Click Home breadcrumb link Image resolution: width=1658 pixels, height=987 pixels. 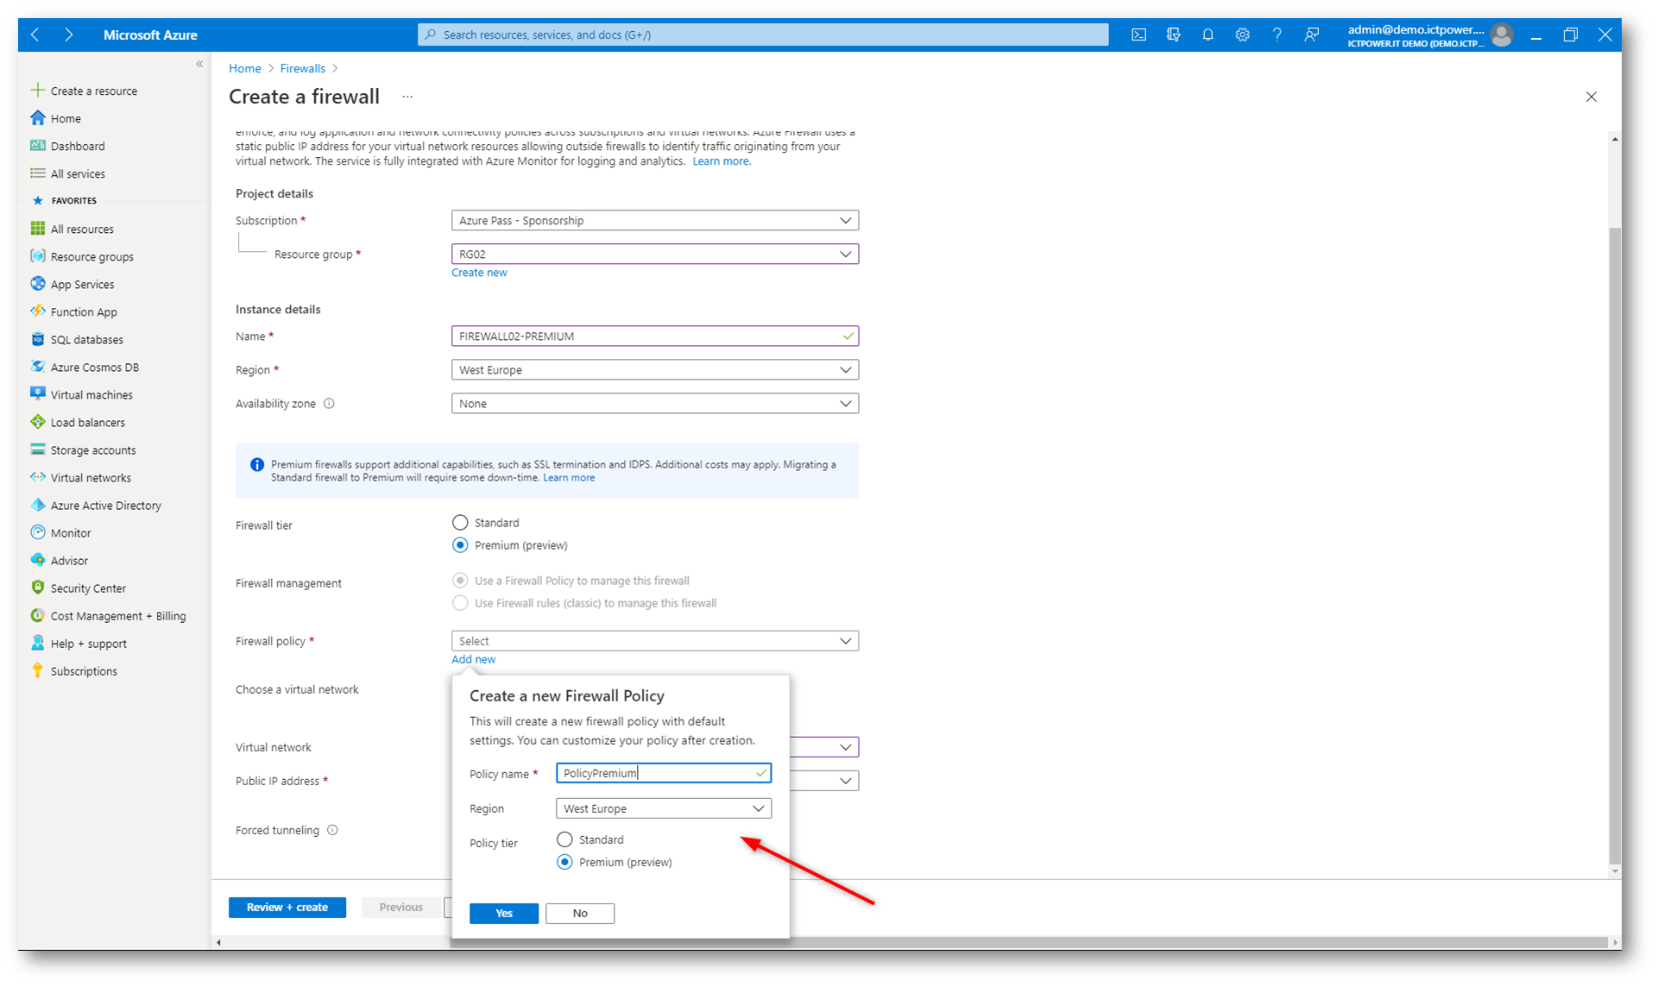(245, 68)
